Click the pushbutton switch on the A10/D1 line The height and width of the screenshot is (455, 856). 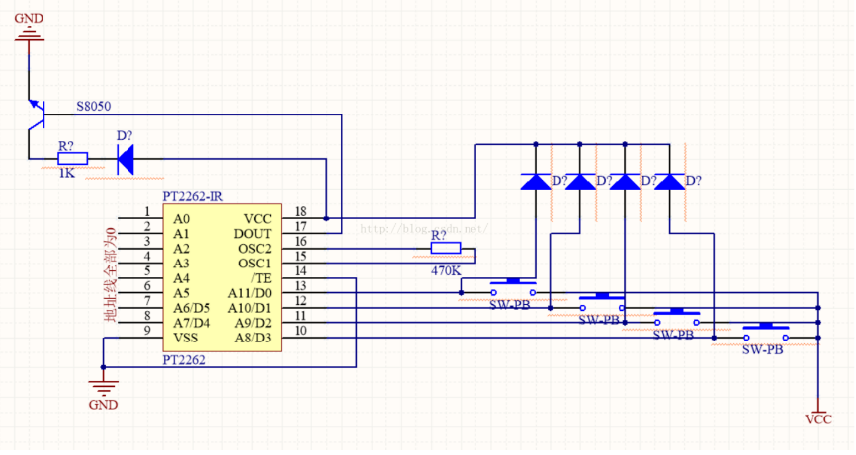pos(602,302)
